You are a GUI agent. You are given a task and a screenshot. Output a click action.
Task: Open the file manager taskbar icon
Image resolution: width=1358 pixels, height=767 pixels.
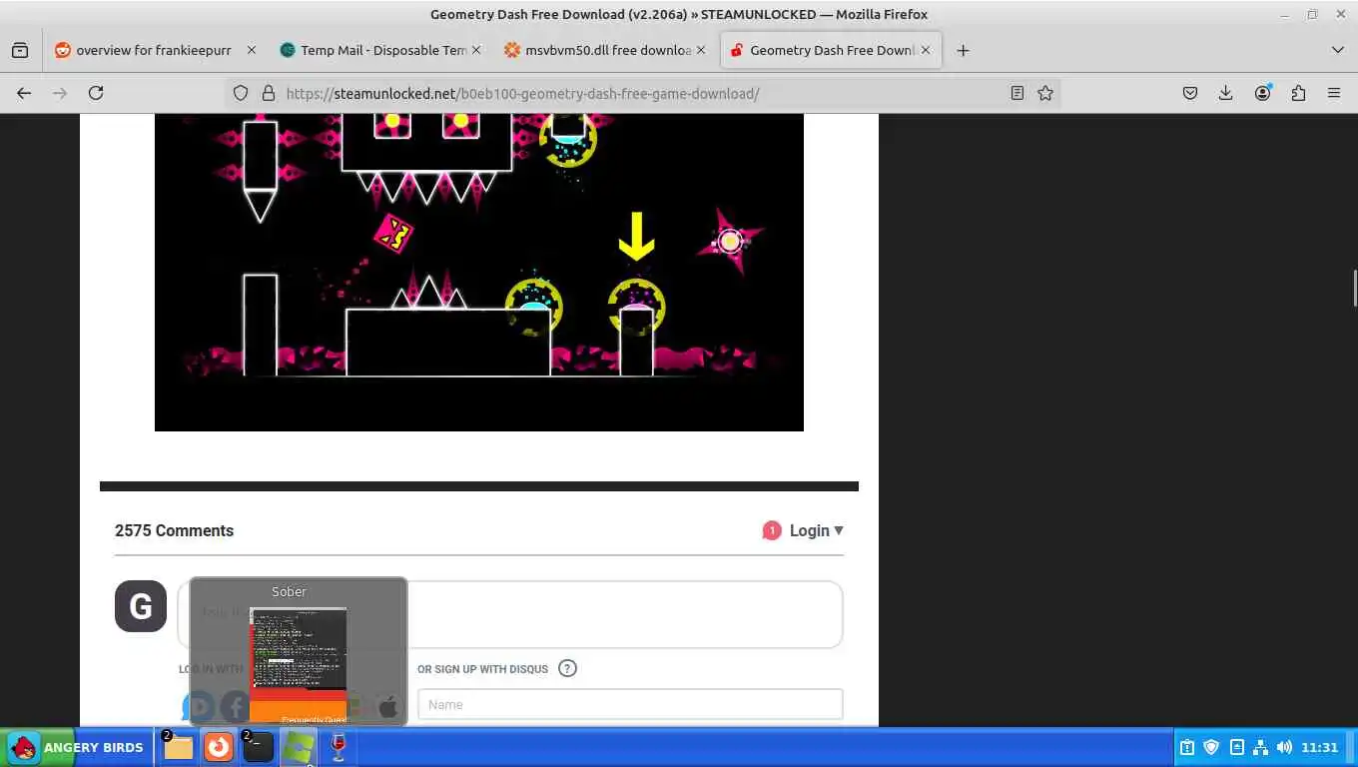click(178, 747)
